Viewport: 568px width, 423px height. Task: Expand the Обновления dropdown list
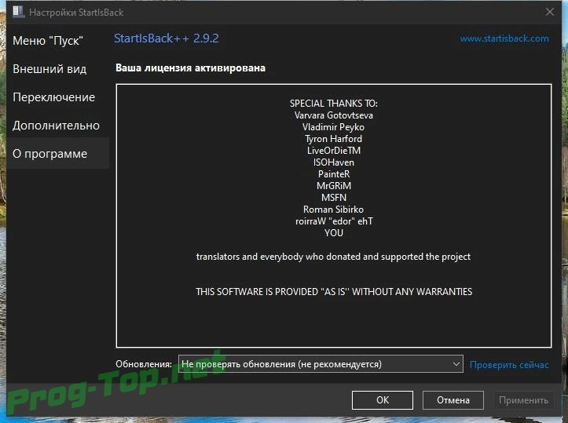pyautogui.click(x=321, y=364)
